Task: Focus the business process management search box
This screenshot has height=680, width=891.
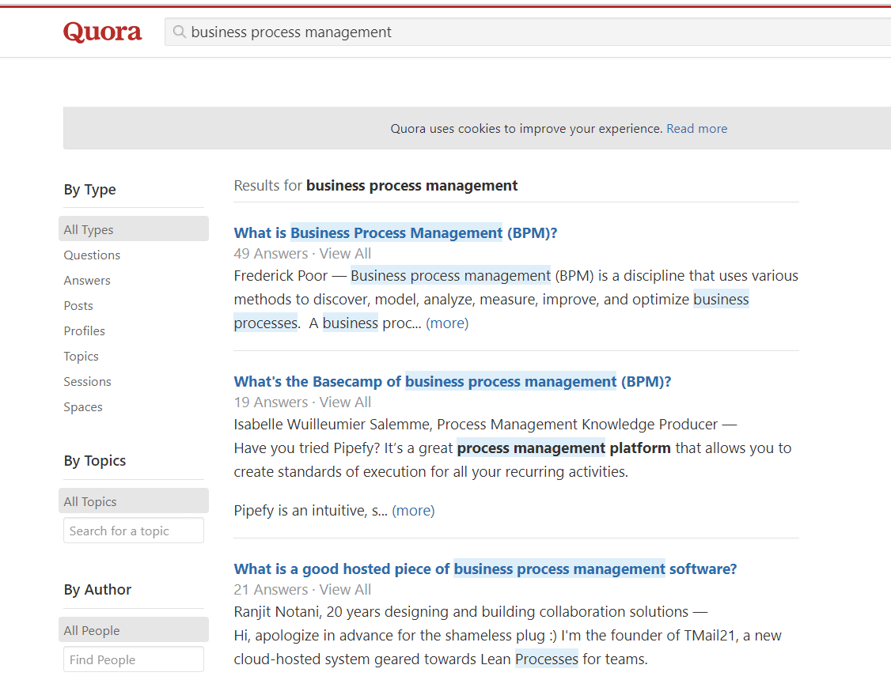Action: tap(529, 32)
